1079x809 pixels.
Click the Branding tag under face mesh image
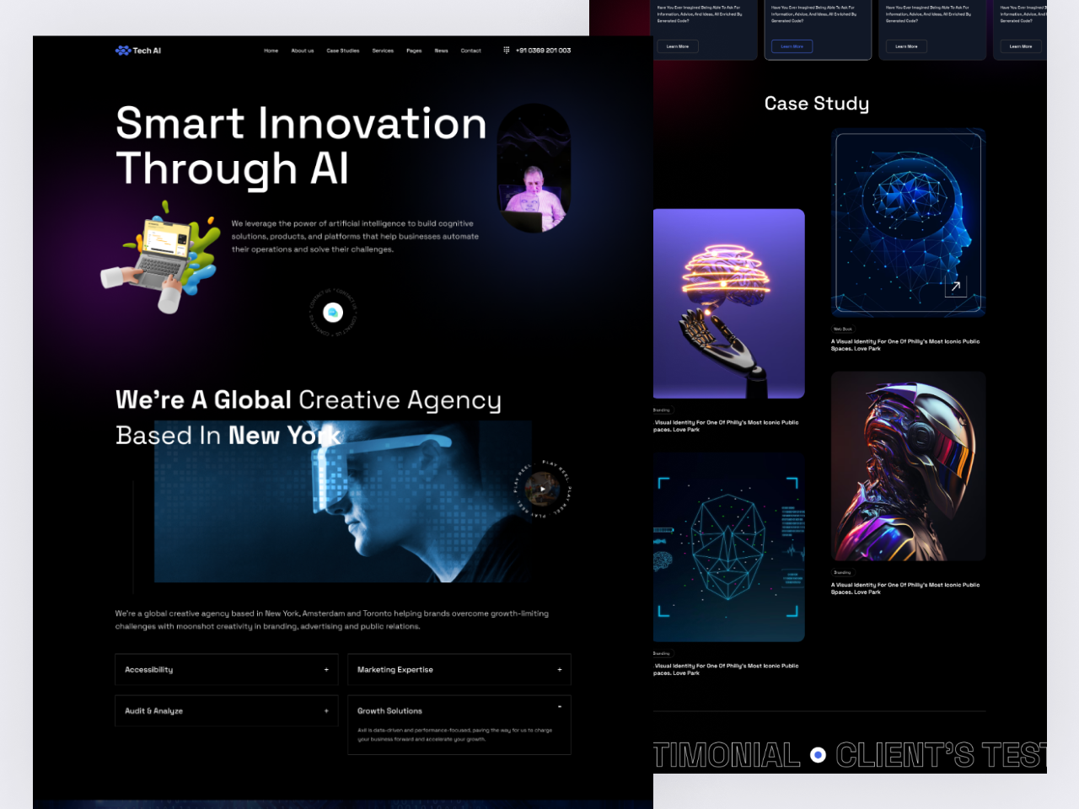click(x=662, y=653)
